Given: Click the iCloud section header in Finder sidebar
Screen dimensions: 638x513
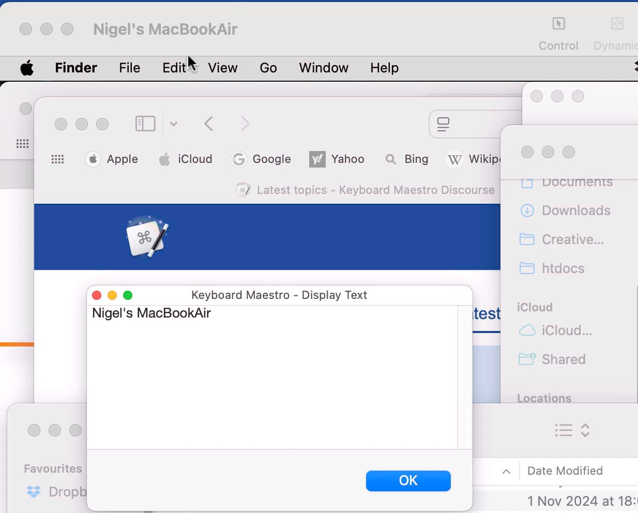Looking at the screenshot, I should pyautogui.click(x=535, y=307).
